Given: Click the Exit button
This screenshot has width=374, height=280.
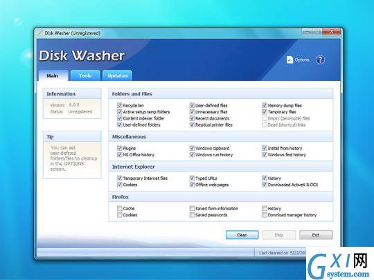Looking at the screenshot, I should coord(316,235).
